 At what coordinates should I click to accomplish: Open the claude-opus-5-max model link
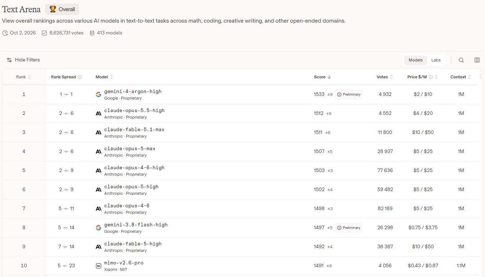[x=130, y=149]
